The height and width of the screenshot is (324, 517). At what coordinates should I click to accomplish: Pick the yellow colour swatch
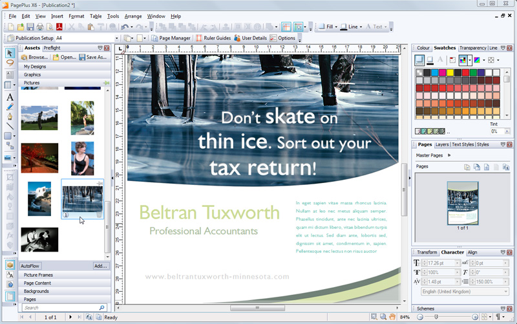450,72
